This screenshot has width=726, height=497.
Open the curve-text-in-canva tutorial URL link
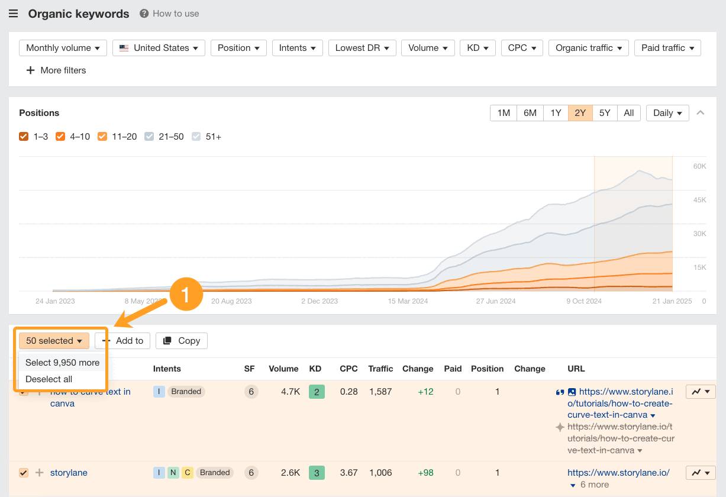[x=619, y=404]
